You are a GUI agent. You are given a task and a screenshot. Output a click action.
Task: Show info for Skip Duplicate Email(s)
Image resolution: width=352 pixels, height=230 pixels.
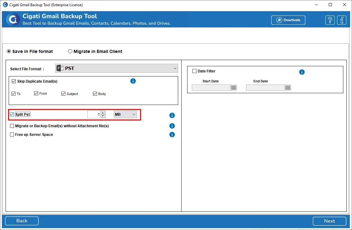[x=133, y=81]
